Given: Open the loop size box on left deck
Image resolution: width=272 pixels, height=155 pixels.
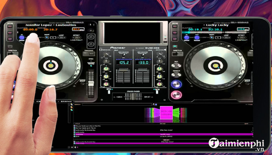Looking at the screenshot, I should 53,37.
